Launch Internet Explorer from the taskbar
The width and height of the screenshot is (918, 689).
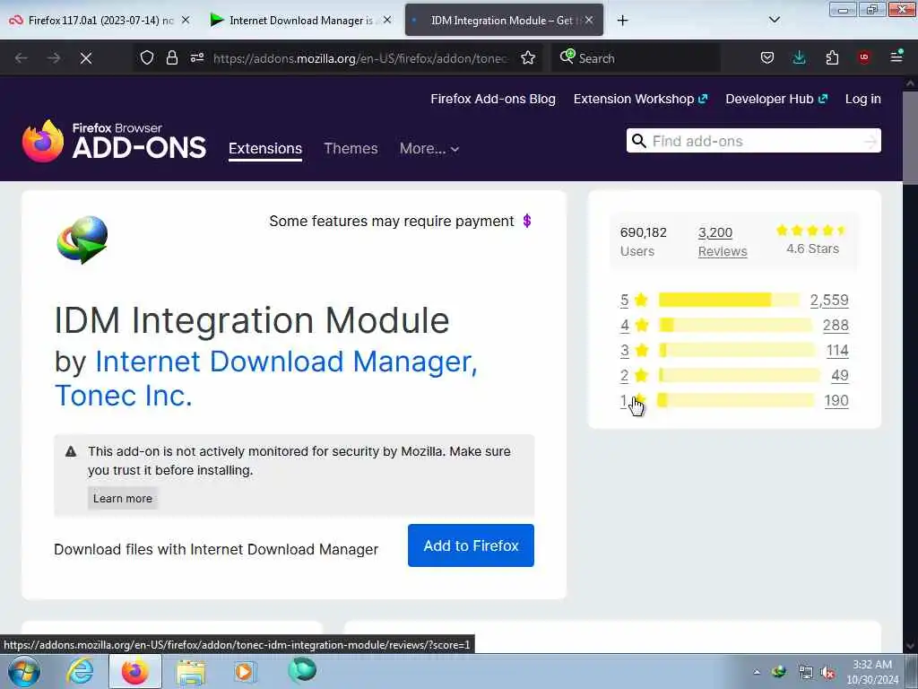(80, 671)
